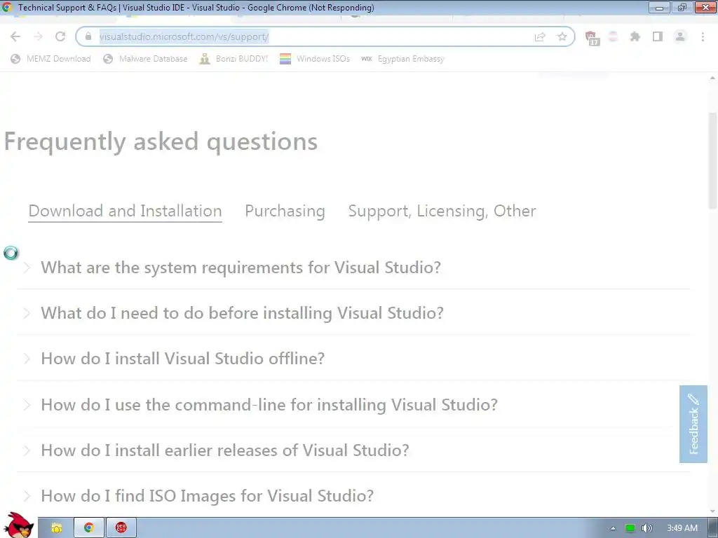The height and width of the screenshot is (538, 718).
Task: Expand chevron for before installing question
Action: click(x=27, y=313)
